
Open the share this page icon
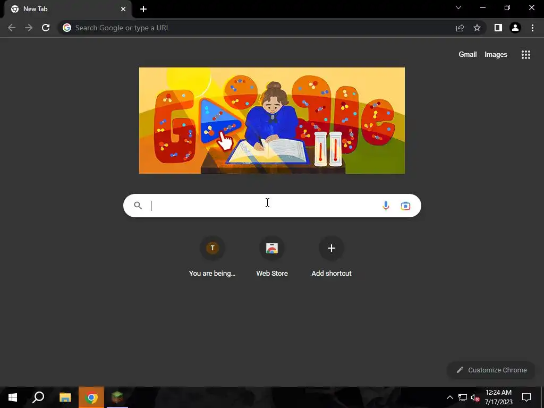(460, 28)
